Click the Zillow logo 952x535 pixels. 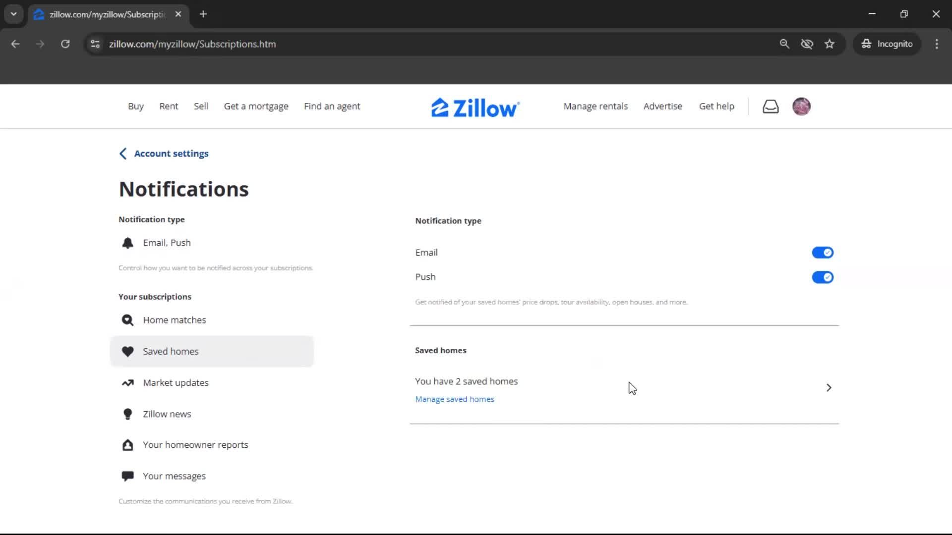point(475,107)
